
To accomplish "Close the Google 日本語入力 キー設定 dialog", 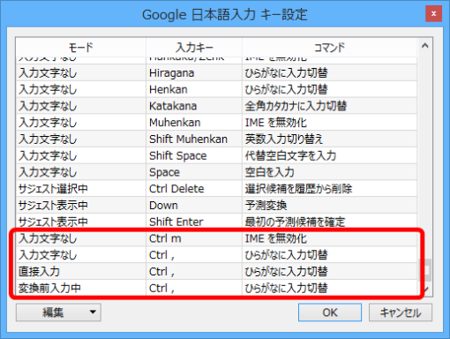I will tap(433, 13).
